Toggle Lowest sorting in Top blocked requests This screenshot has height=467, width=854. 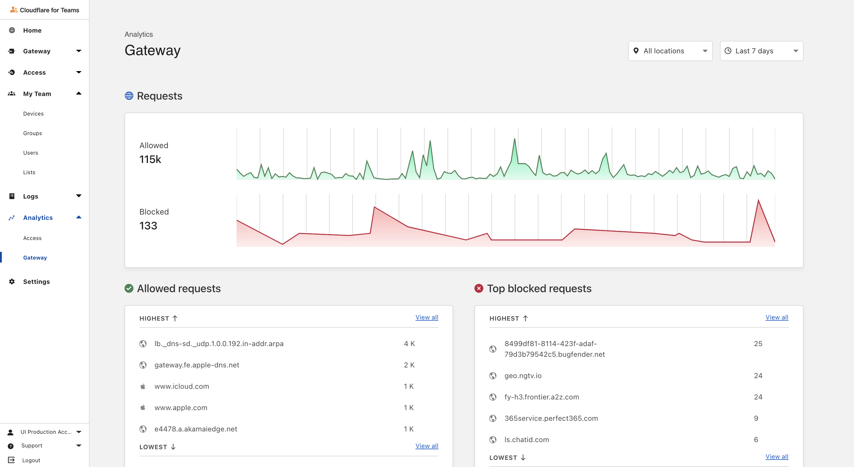pyautogui.click(x=506, y=458)
